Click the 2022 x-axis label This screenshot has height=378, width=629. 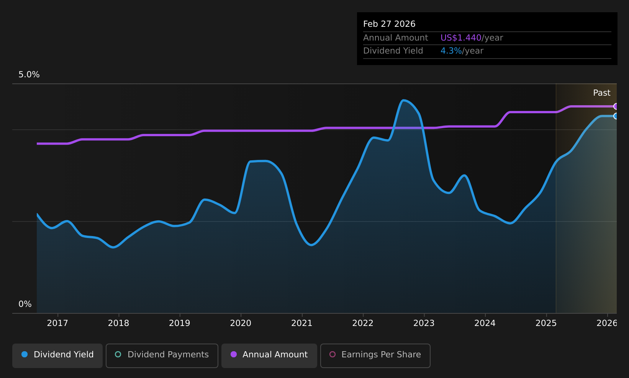click(x=363, y=323)
